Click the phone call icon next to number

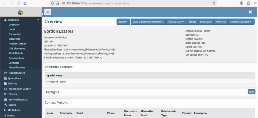coord(101,58)
